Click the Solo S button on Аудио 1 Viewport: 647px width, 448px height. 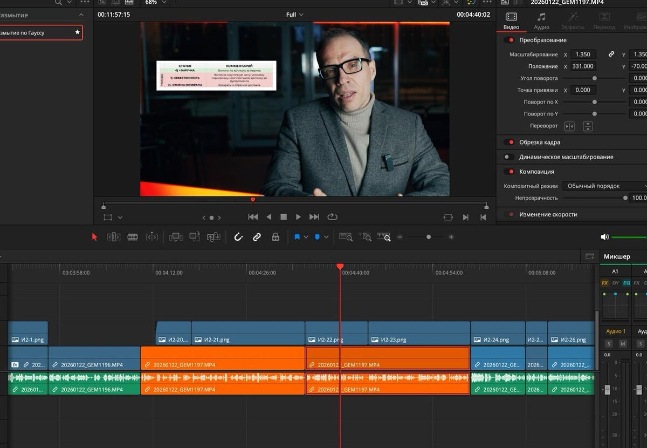[609, 344]
